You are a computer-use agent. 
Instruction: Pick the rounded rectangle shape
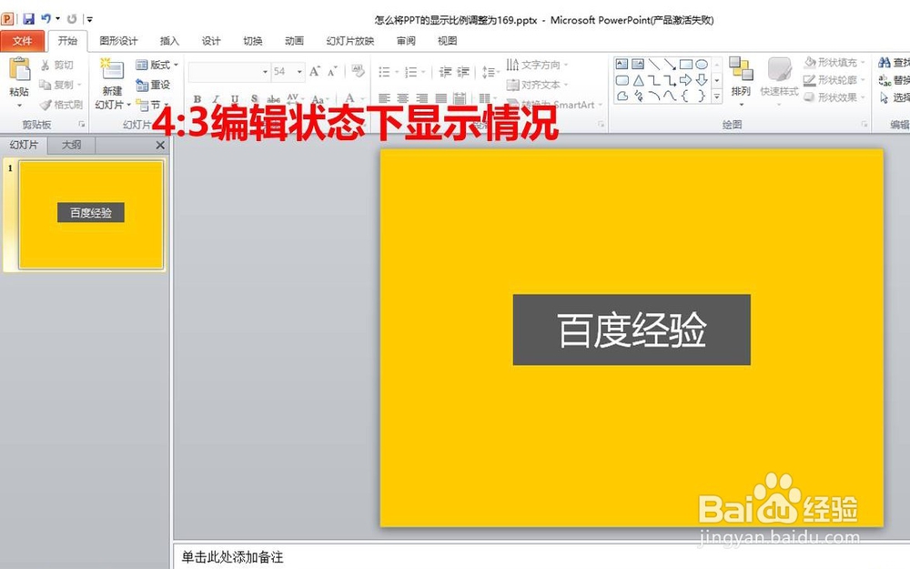(x=622, y=80)
